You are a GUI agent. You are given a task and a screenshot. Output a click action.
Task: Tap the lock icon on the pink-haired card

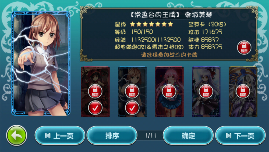point(169,92)
